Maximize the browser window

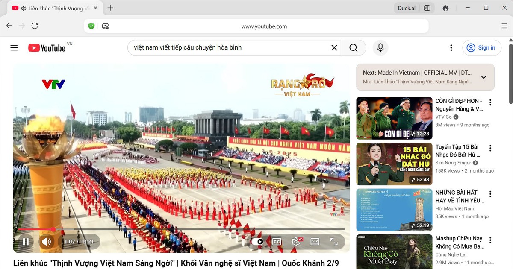(x=486, y=8)
